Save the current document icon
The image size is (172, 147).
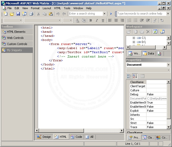tap(18, 14)
